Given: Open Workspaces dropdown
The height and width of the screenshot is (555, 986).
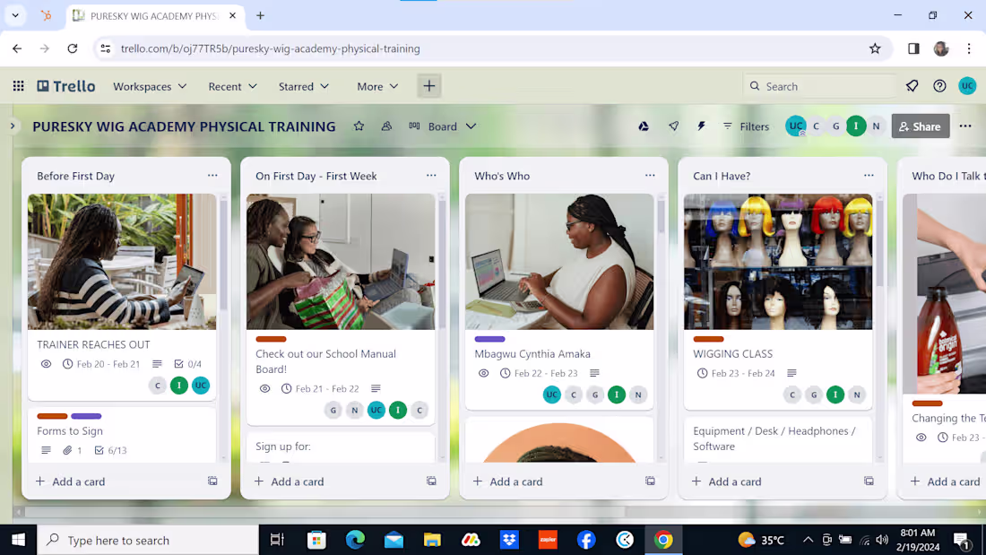Looking at the screenshot, I should coord(150,86).
